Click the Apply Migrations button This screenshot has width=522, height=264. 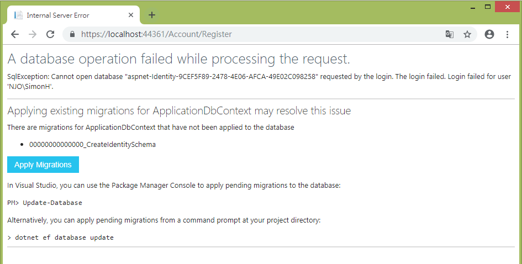(x=43, y=165)
